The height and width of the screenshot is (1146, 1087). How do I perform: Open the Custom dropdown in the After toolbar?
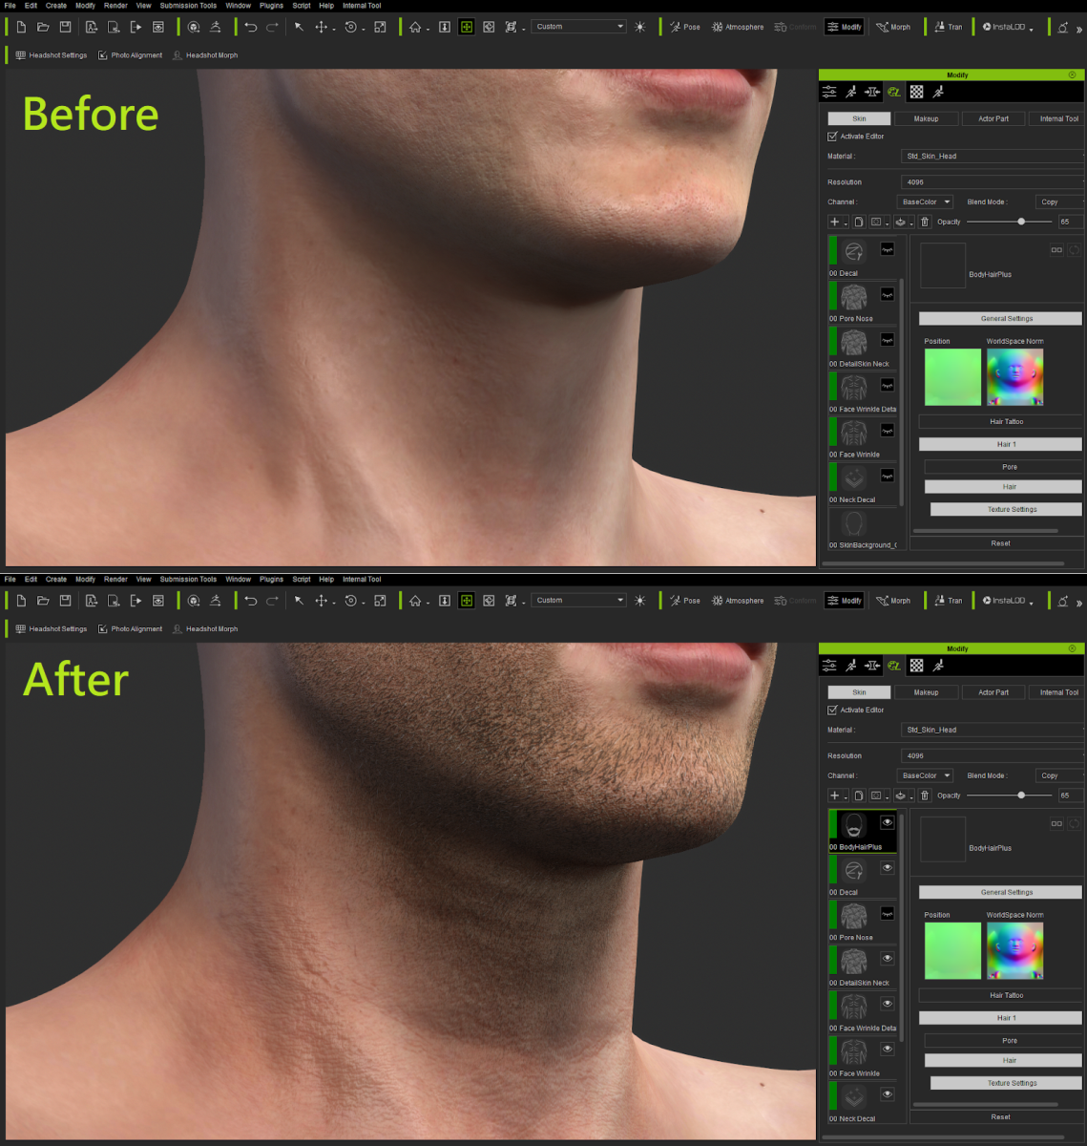[578, 601]
